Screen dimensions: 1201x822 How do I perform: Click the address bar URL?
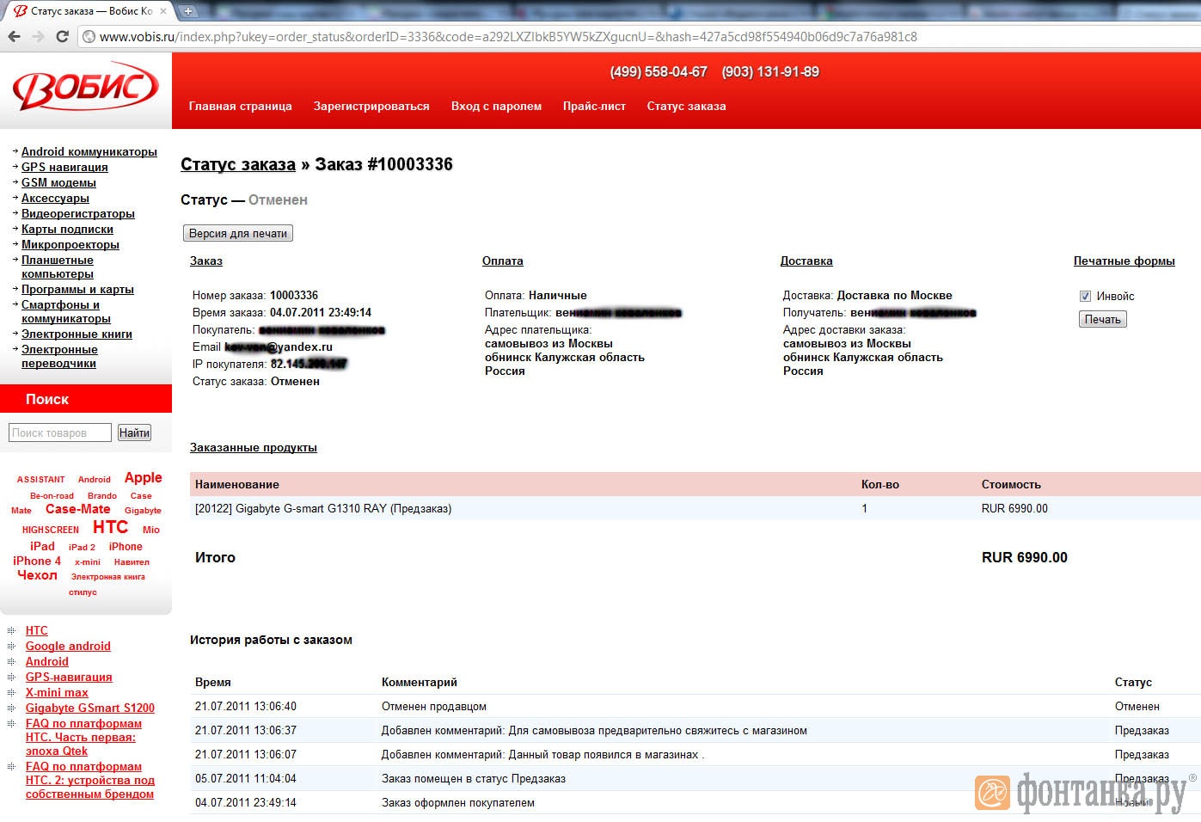tap(508, 37)
